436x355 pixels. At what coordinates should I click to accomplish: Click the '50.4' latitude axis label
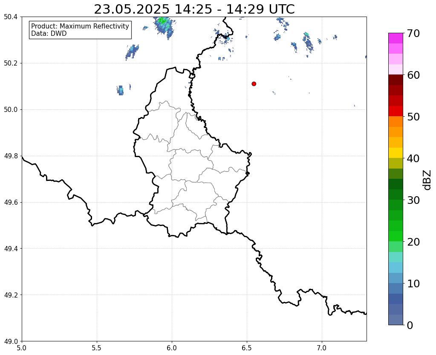click(x=11, y=17)
